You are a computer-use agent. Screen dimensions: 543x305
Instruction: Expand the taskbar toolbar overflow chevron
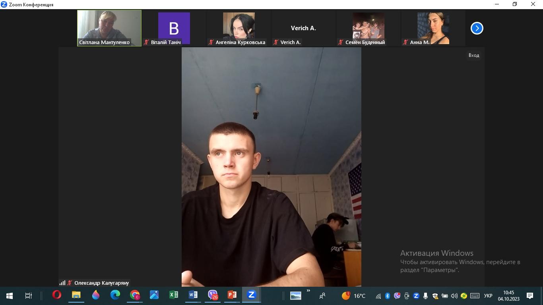(x=308, y=291)
